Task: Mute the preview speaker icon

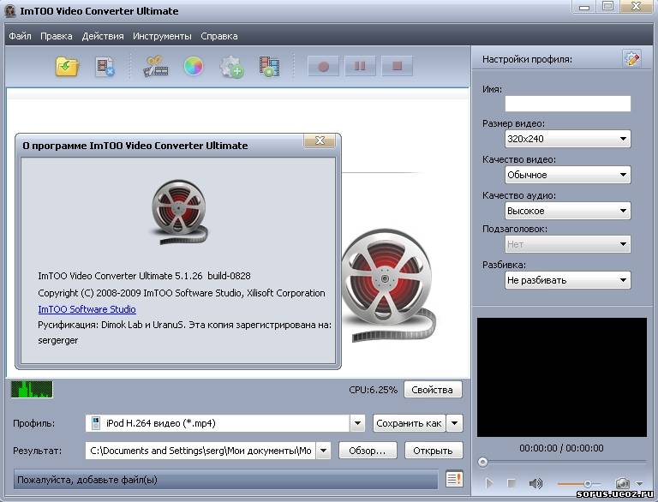Action: tap(535, 483)
